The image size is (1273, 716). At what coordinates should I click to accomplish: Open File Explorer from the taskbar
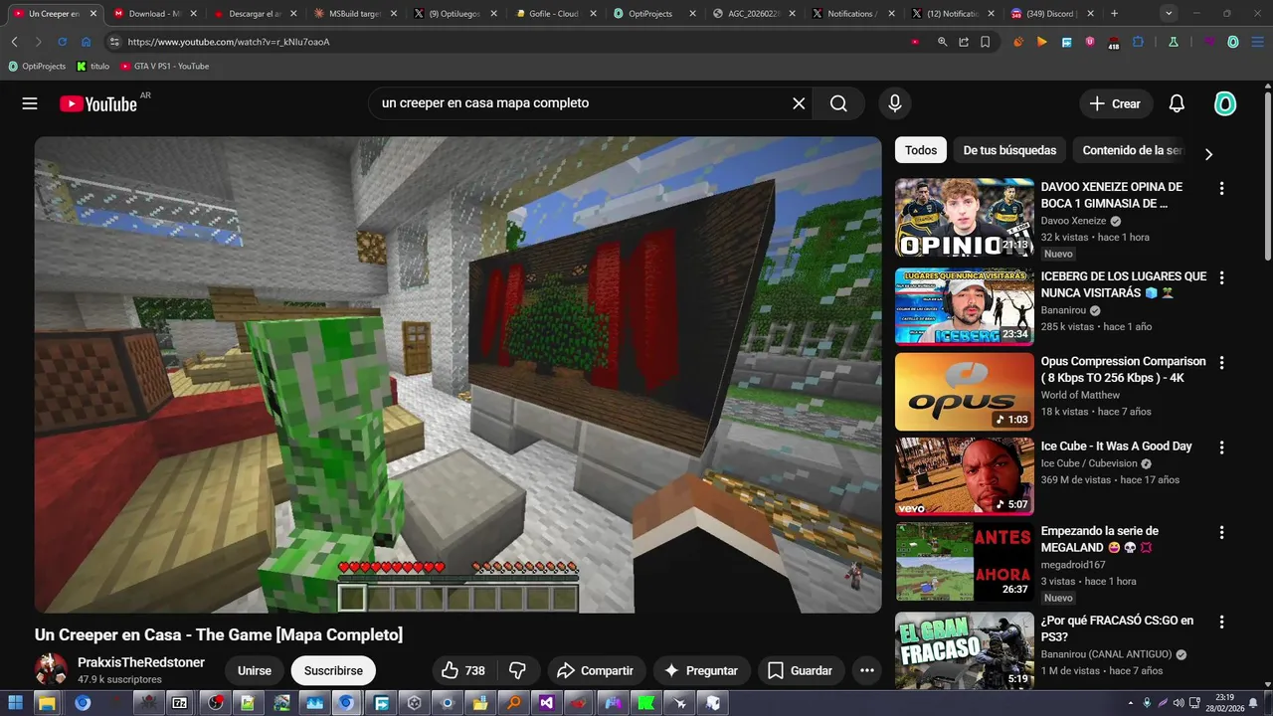coord(47,703)
